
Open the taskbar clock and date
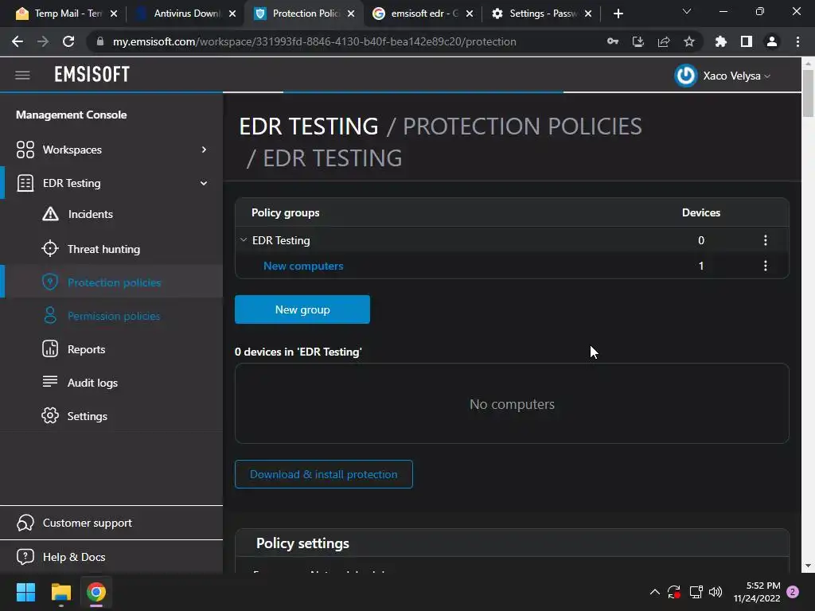click(x=757, y=592)
